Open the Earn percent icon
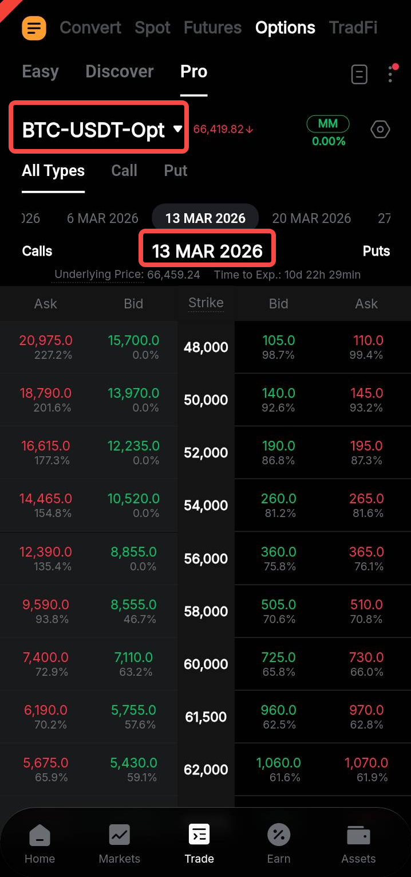Screen dimensions: 411x877 (279, 843)
